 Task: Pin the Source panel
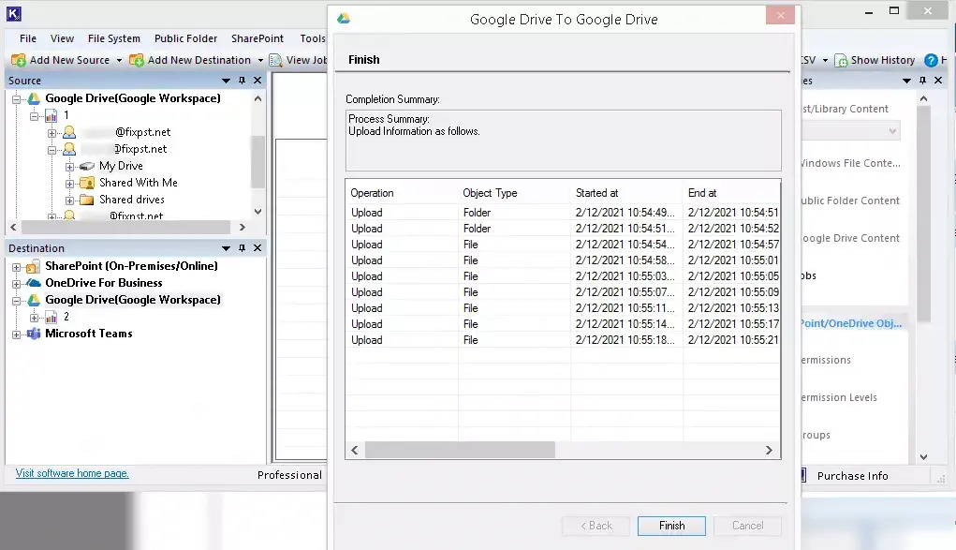(x=243, y=81)
